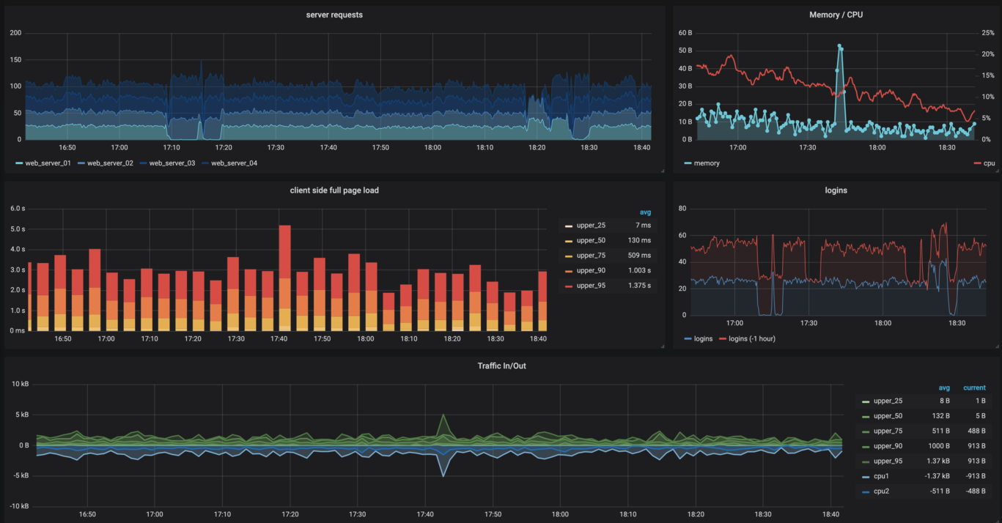Screen dimensions: 1002x523
Task: Select upper_50 label in Traffic In/Out legend
Action: [888, 416]
